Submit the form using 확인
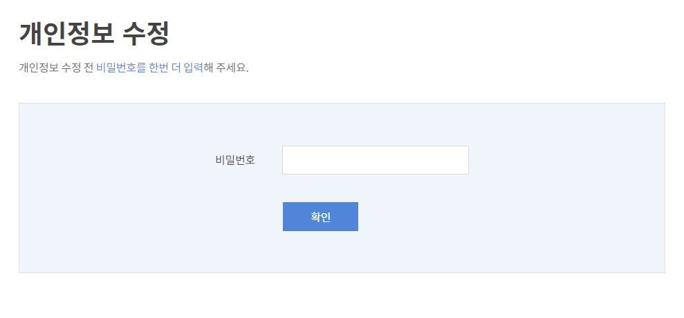 [x=320, y=217]
